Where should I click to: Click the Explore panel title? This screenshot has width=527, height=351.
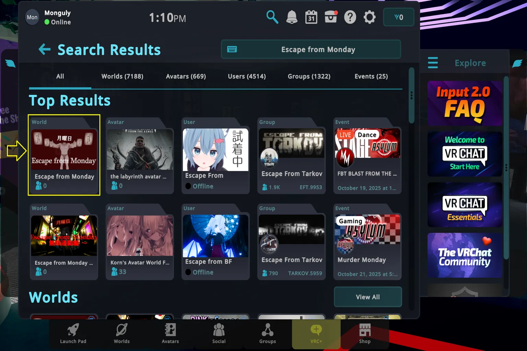pyautogui.click(x=470, y=63)
